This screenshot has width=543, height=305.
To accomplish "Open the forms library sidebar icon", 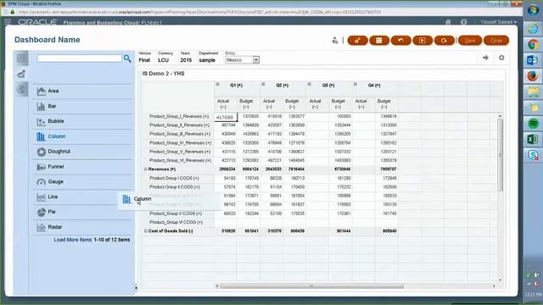I will pyautogui.click(x=21, y=58).
